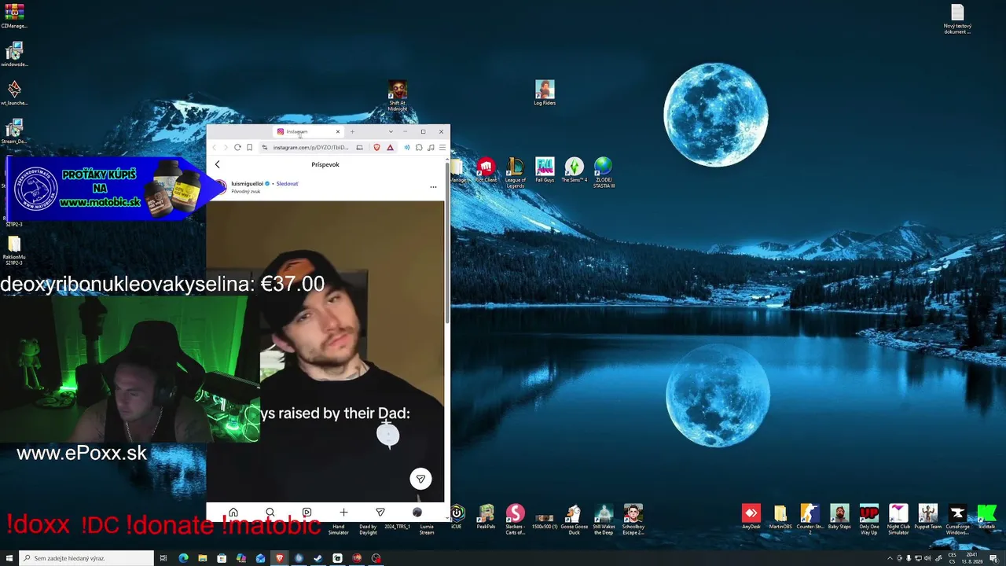Share the post via the round send button

pyautogui.click(x=420, y=479)
